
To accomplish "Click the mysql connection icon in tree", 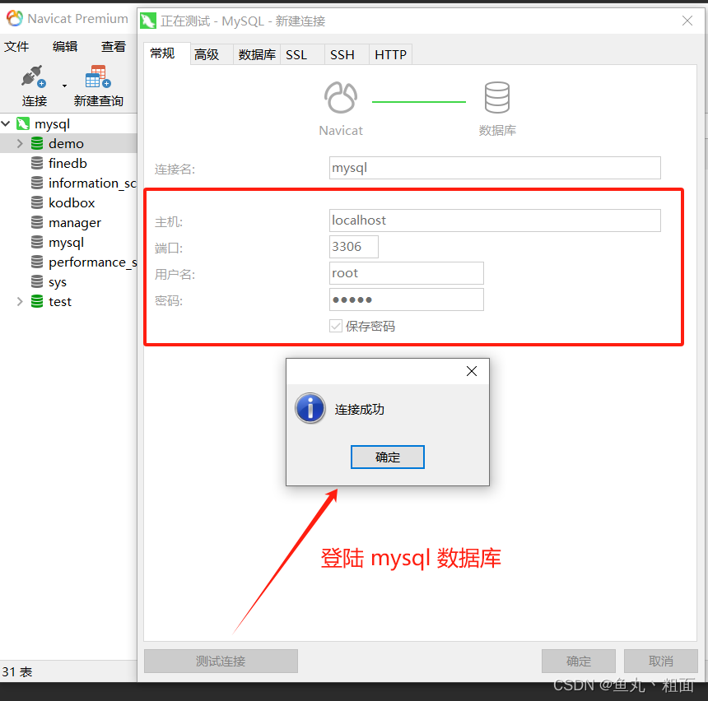I will [23, 123].
